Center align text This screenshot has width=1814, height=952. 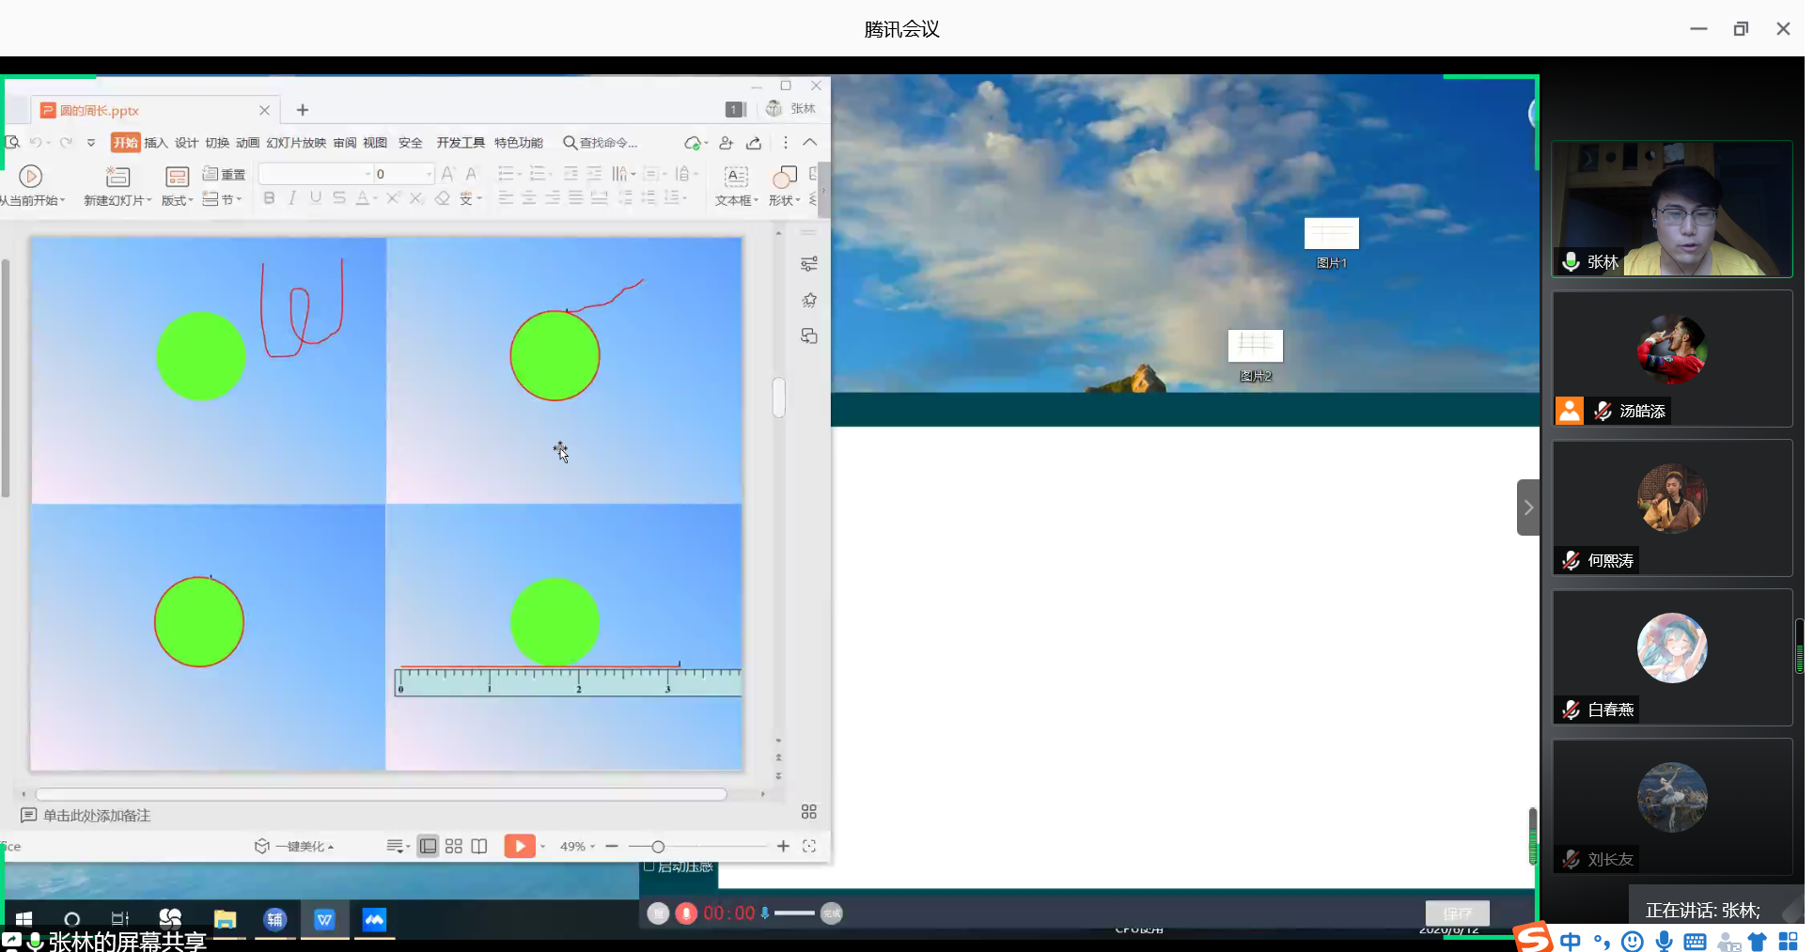(x=529, y=198)
